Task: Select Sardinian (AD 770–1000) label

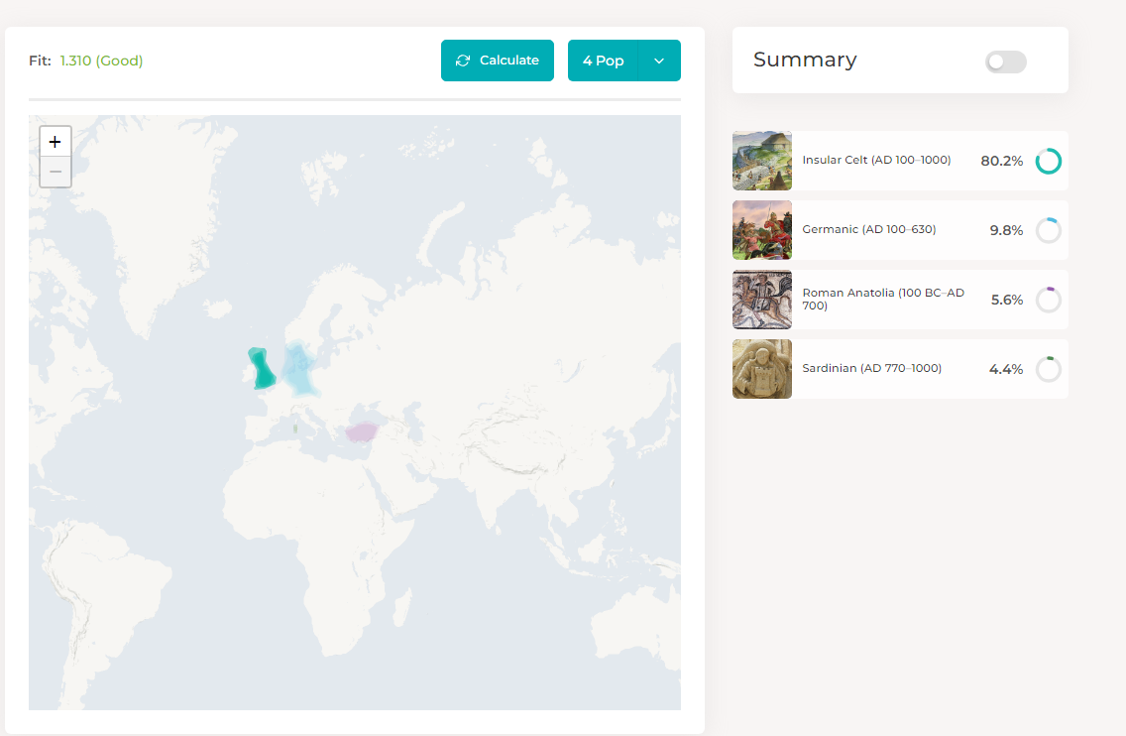Action: point(872,368)
